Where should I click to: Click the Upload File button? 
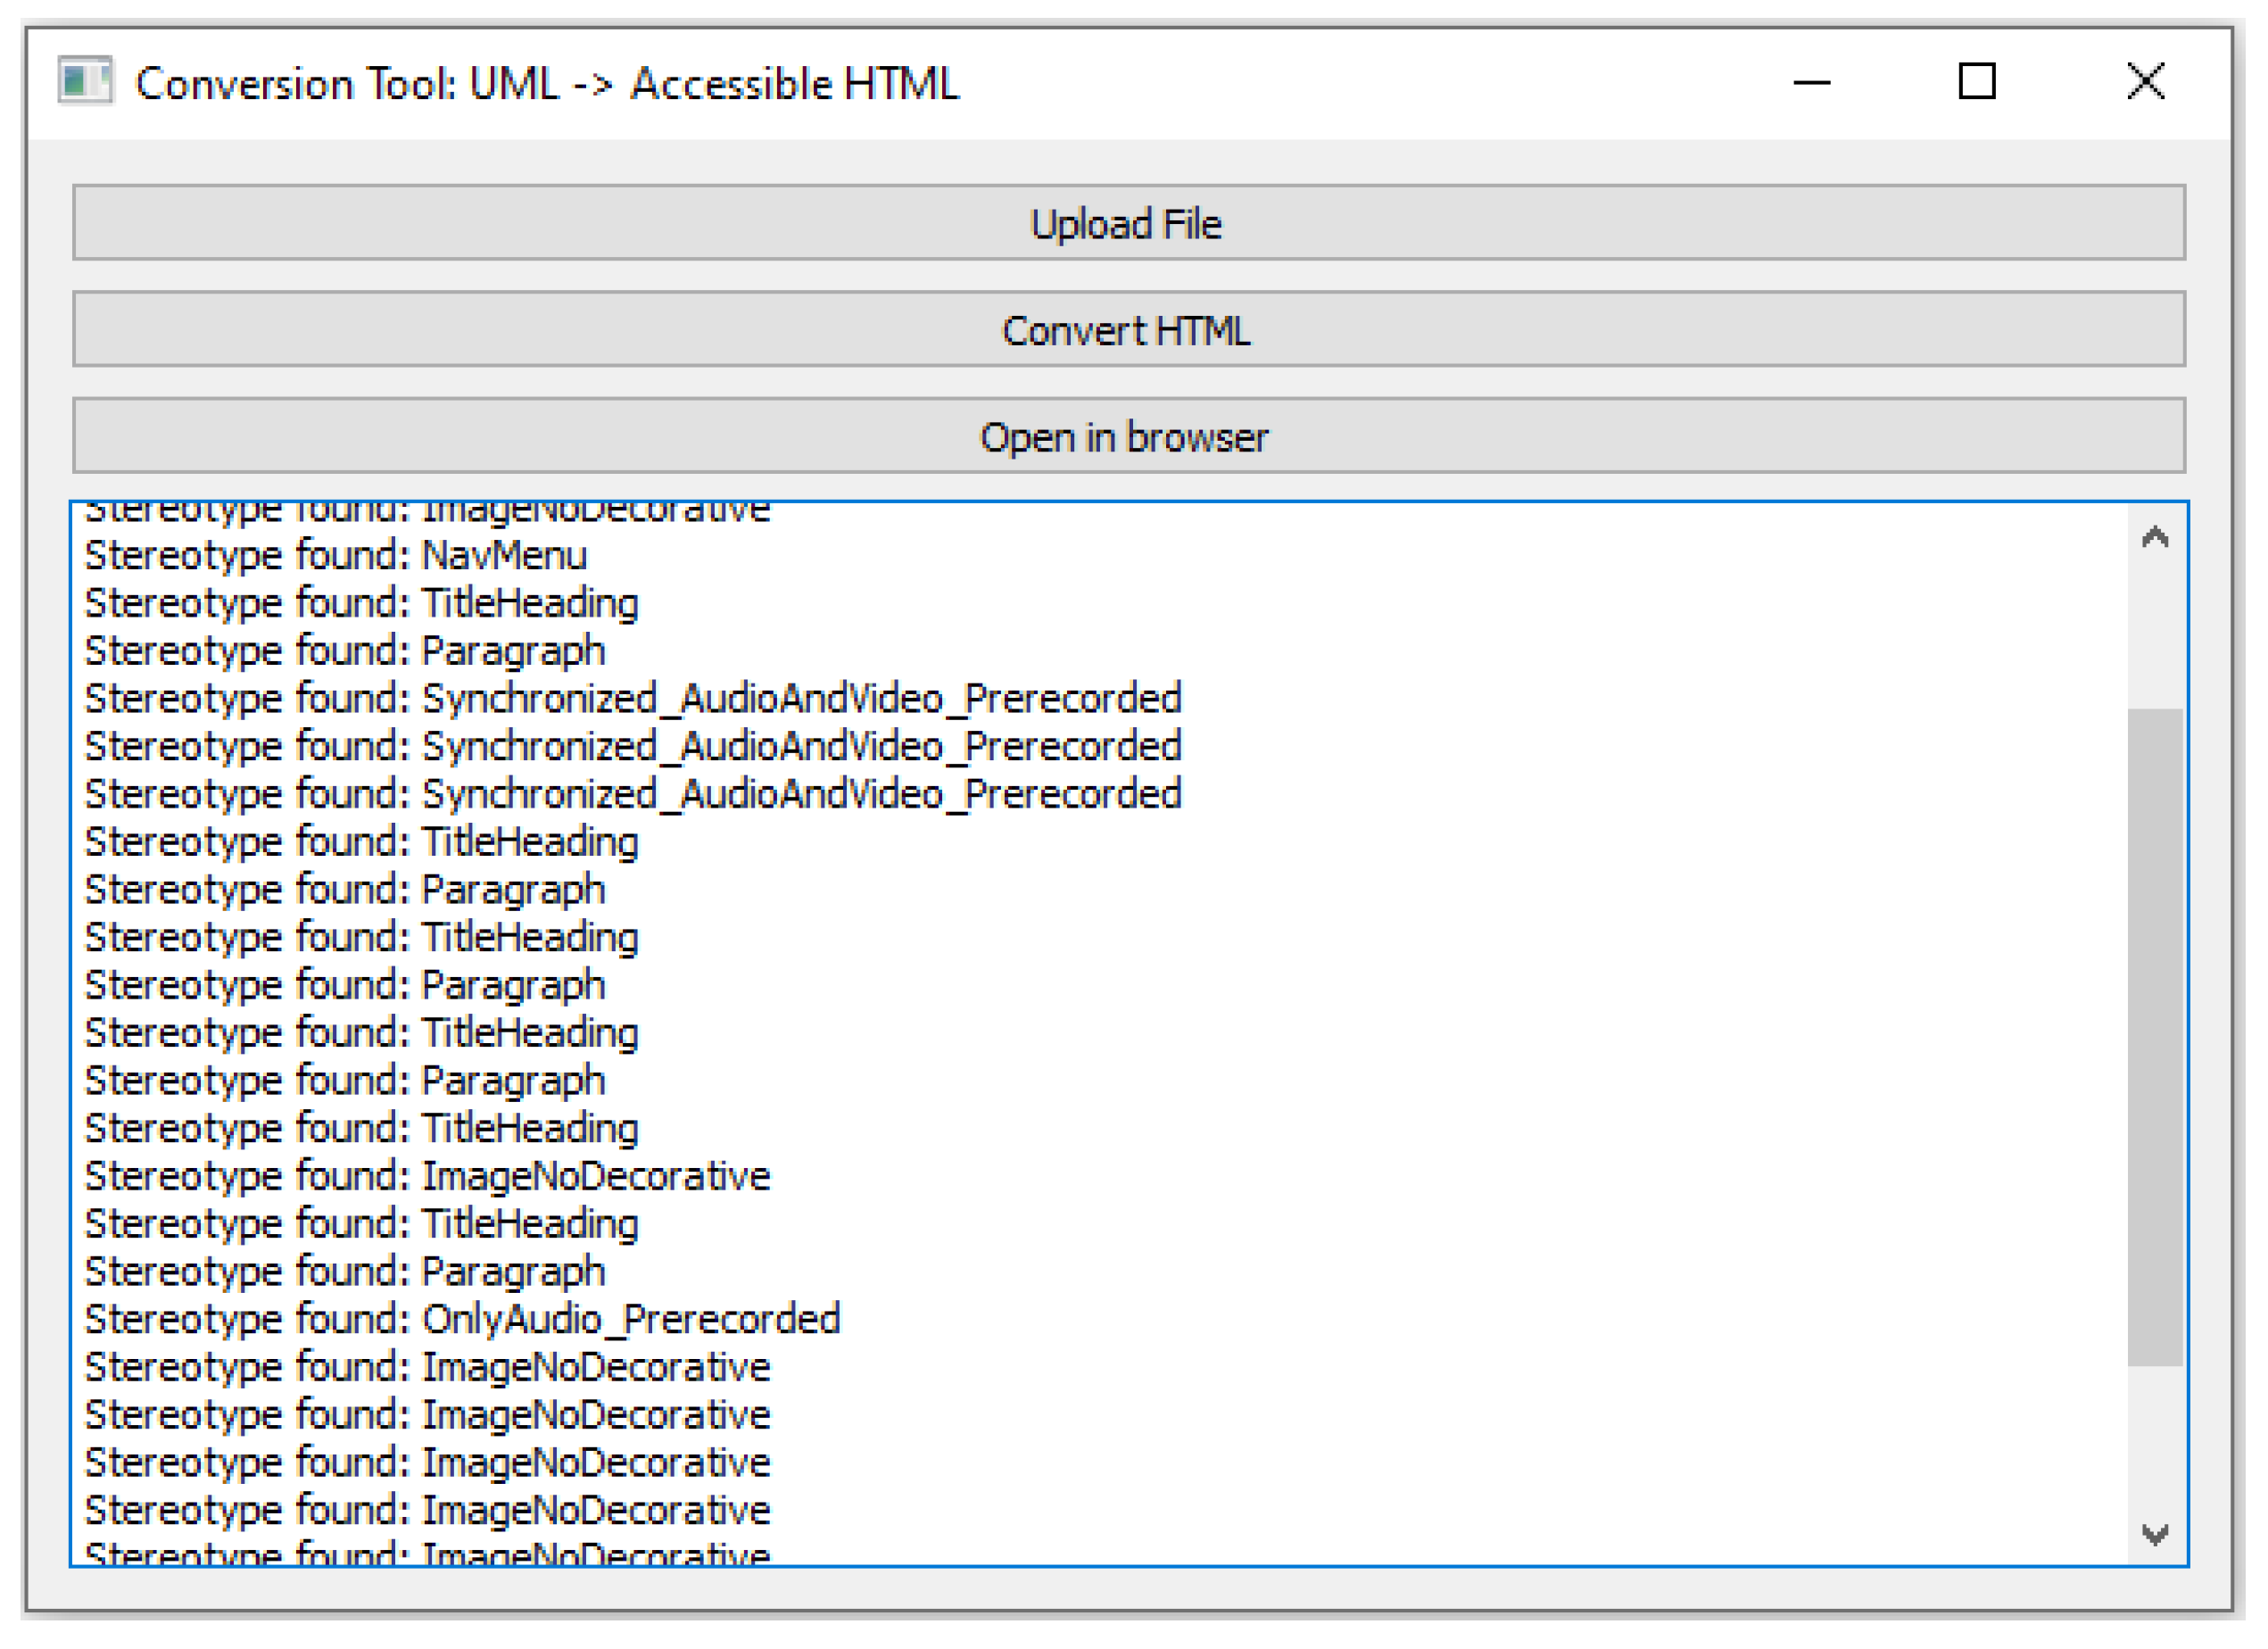(x=1128, y=222)
